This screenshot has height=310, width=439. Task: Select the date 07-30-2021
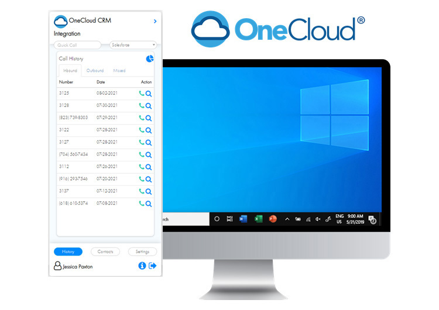point(107,105)
